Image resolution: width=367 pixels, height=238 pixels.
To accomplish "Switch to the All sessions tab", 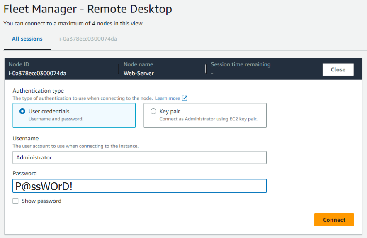I will tap(27, 39).
